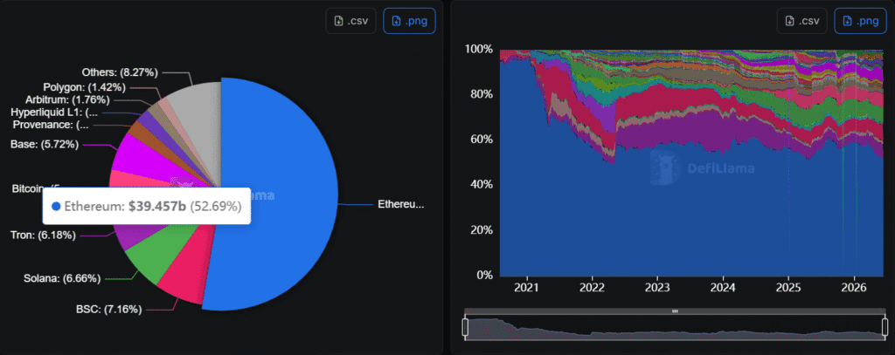Click the 2022 x-axis label
Screen dimensions: 895x355
tap(592, 287)
